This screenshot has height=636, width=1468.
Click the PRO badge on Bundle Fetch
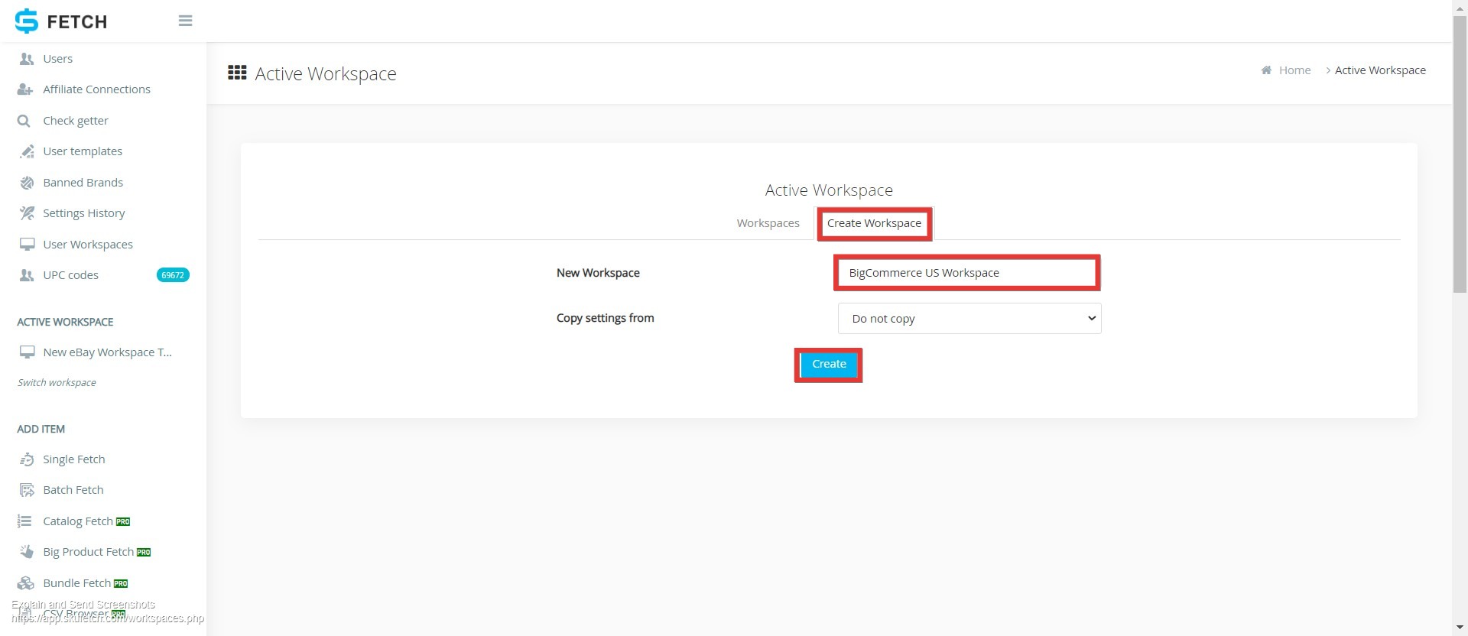coord(121,584)
